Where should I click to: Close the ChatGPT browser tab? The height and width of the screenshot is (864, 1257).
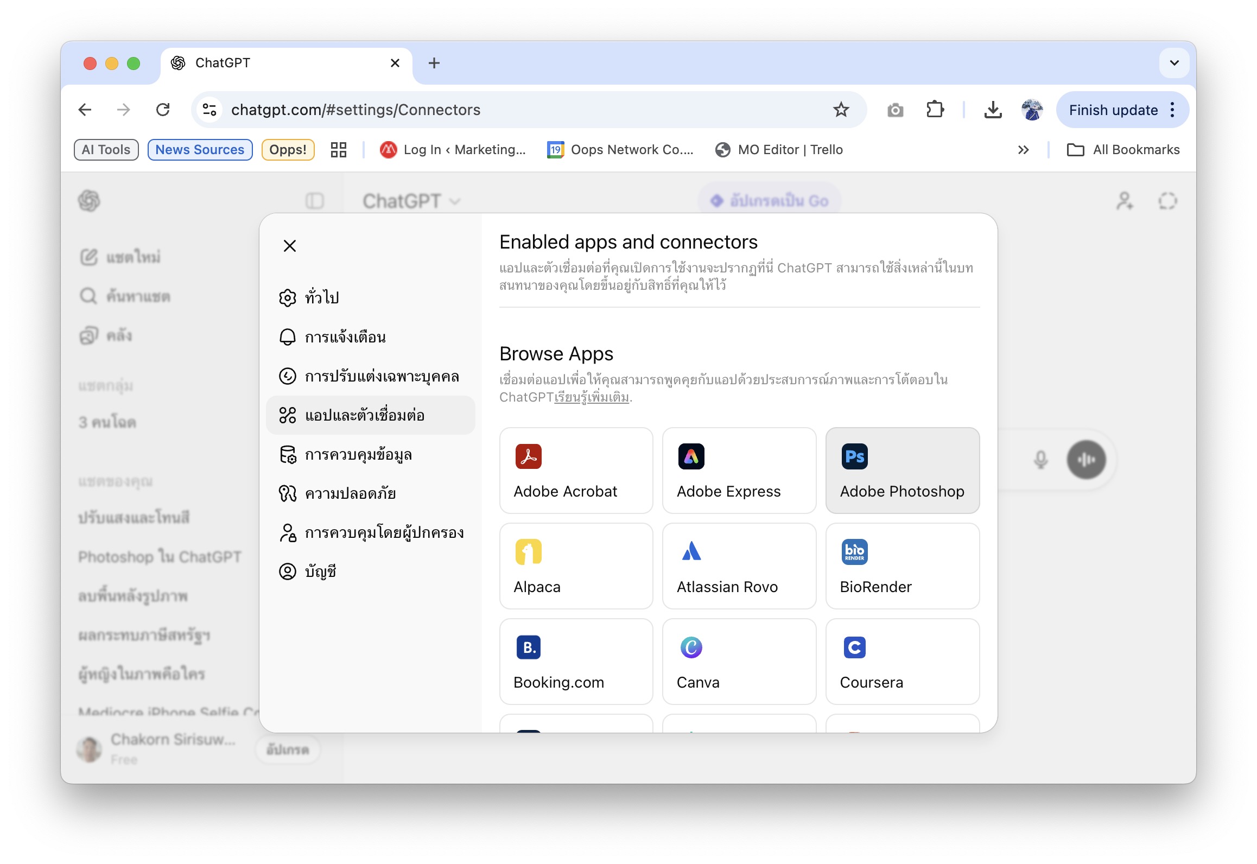pos(395,63)
